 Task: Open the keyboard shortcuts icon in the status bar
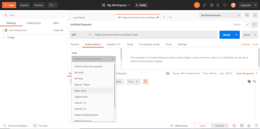(x=249, y=126)
